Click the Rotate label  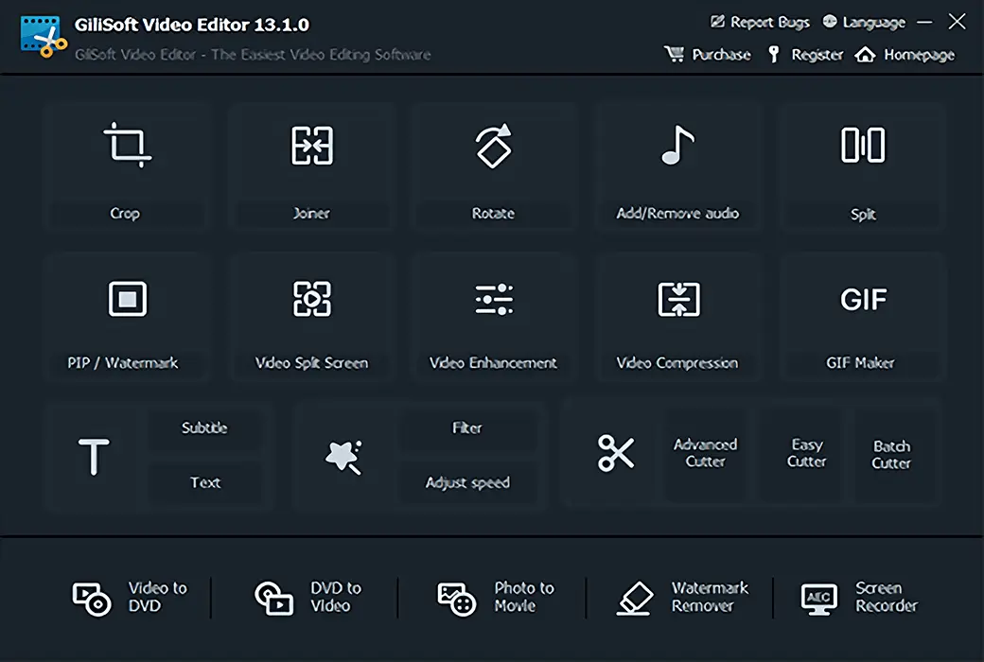point(493,214)
